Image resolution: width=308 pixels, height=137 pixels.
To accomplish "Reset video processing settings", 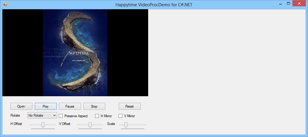I will (130, 106).
